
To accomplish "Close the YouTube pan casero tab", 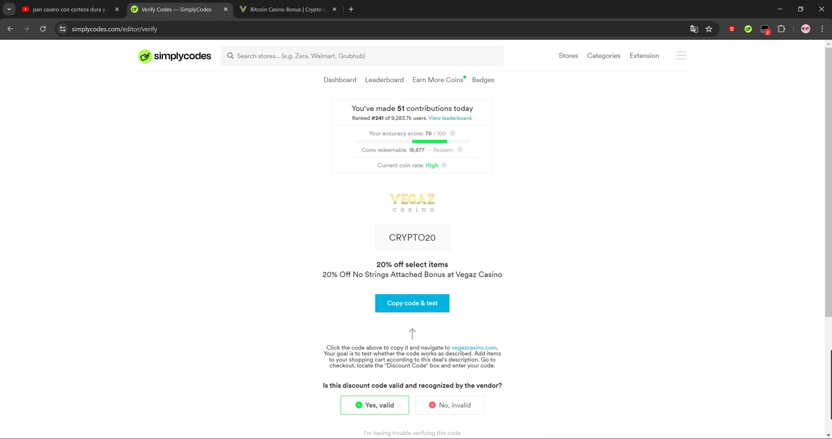I will pos(116,9).
